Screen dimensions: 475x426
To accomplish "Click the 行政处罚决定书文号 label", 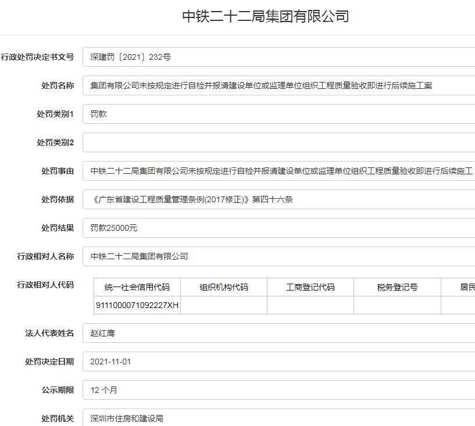I will point(37,57).
